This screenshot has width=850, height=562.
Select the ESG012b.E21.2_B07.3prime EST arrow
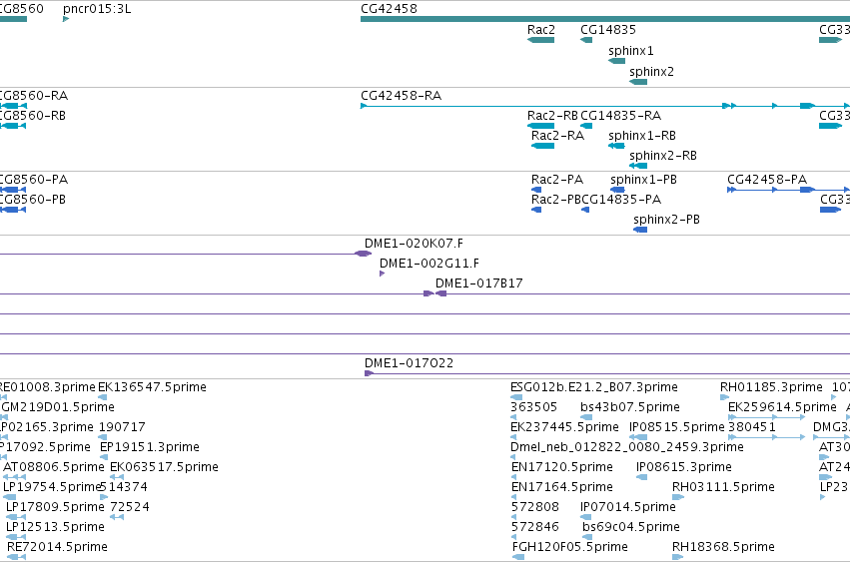516,397
